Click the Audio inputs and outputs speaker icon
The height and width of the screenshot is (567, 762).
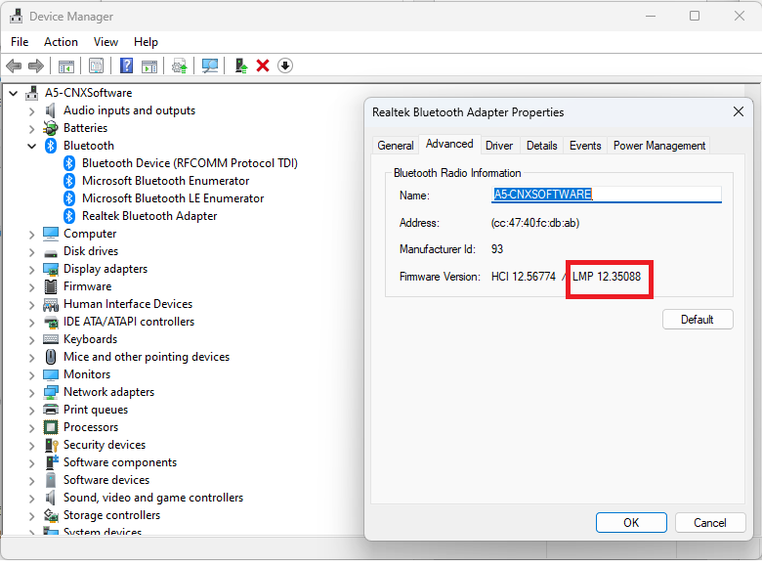[x=51, y=110]
